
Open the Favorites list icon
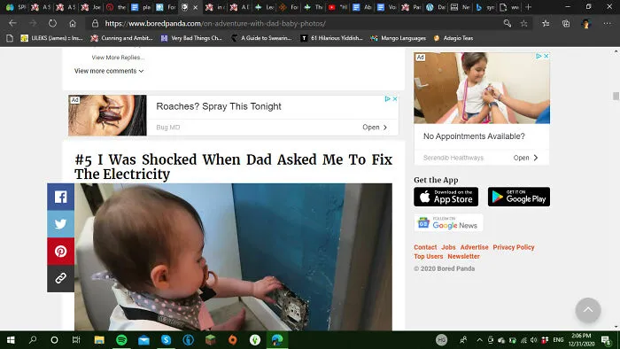tap(546, 23)
